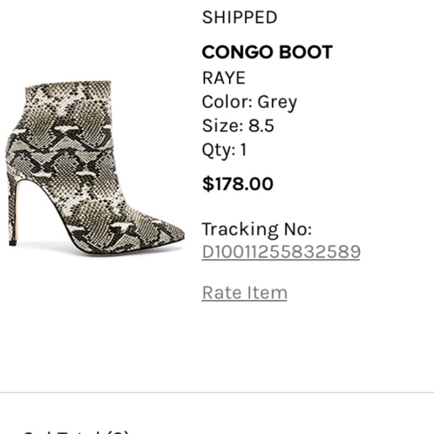This screenshot has width=434, height=434.
Task: Select the $178.00 price text
Action: tap(237, 184)
